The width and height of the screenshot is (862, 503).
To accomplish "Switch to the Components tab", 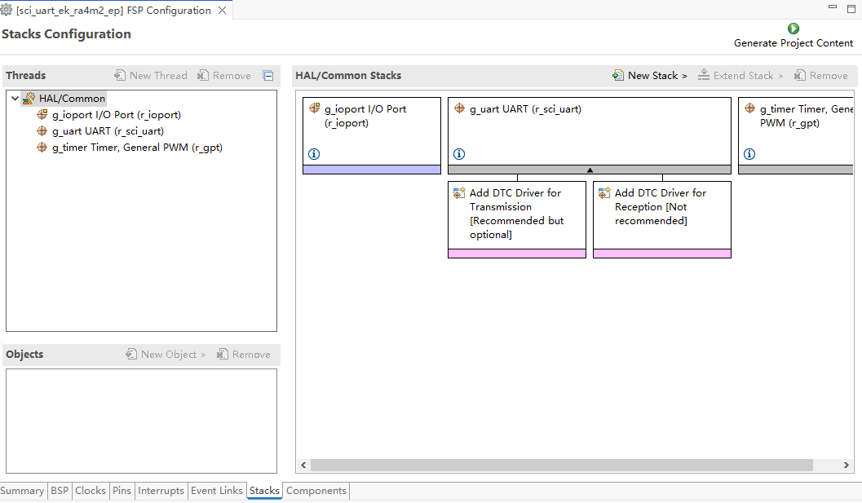I will click(x=316, y=490).
